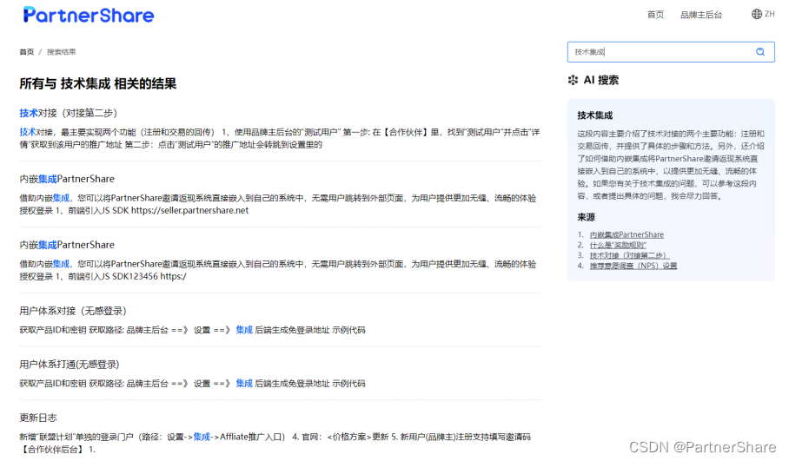Open result 用户体系对接（无感登录）

pyautogui.click(x=73, y=311)
